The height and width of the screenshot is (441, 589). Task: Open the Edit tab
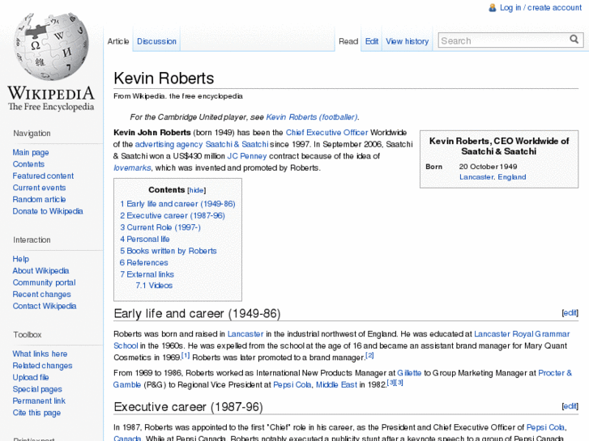[x=372, y=41]
